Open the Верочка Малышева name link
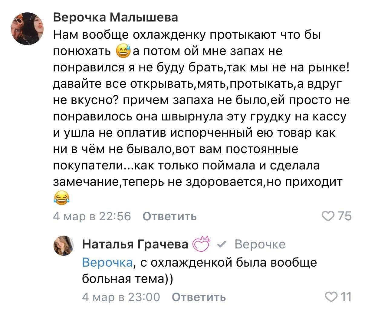Screen dimensions: 365x312 116,18
